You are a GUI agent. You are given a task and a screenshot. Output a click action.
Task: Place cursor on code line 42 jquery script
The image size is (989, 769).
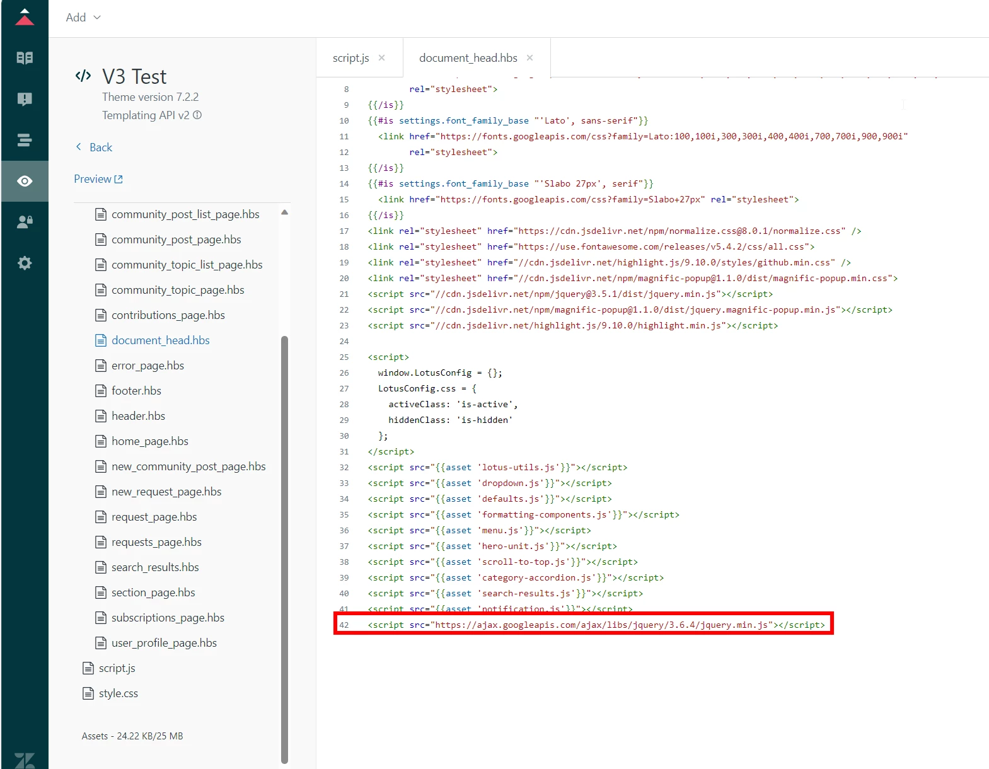tap(596, 625)
